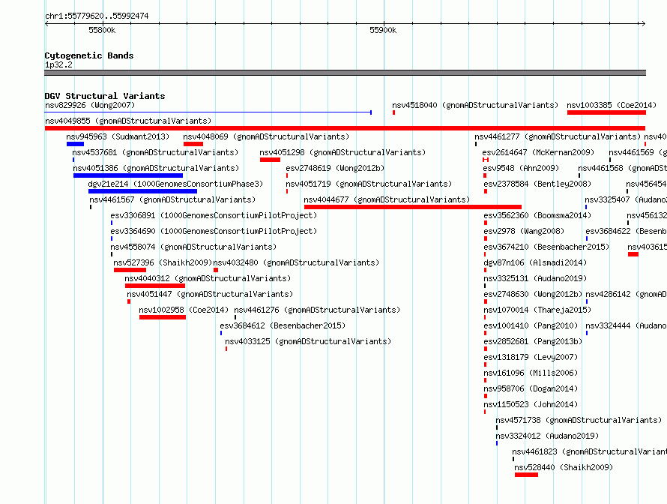The height and width of the screenshot is (504, 667).
Task: Open the esv2978 (Wang2008) label
Action: coord(524,231)
